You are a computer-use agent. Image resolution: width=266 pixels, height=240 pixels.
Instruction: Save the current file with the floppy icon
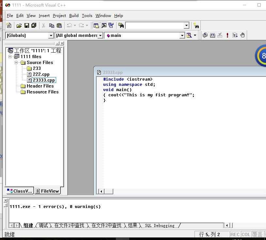[x=27, y=25]
